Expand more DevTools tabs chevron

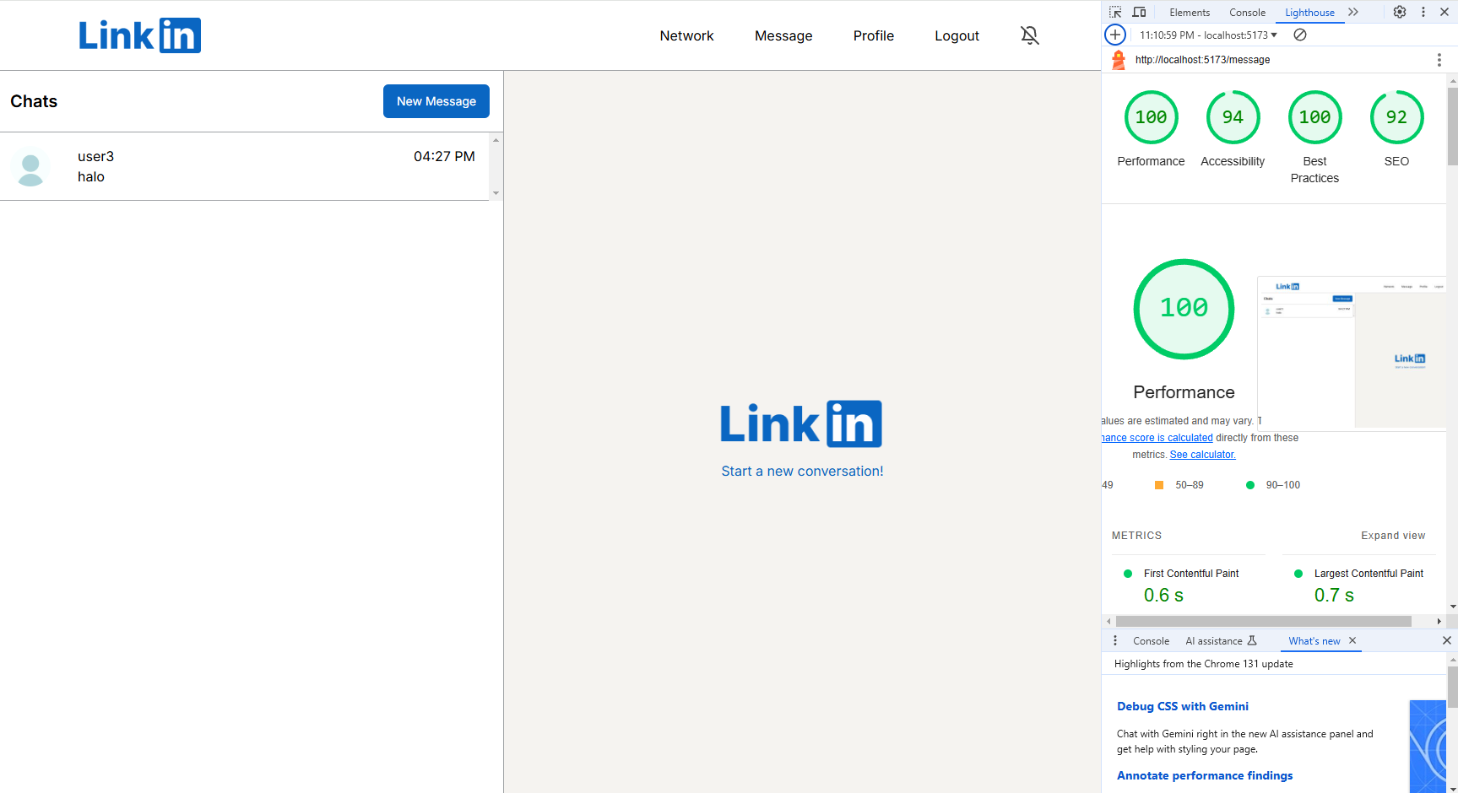click(1353, 12)
